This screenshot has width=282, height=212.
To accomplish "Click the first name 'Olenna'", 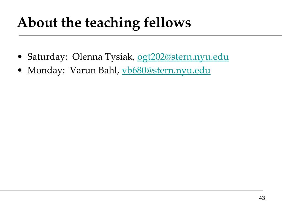I will click(x=87, y=57).
